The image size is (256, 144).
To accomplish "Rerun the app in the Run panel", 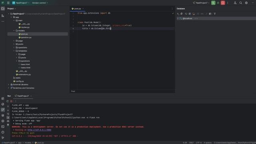I will 7,101.
